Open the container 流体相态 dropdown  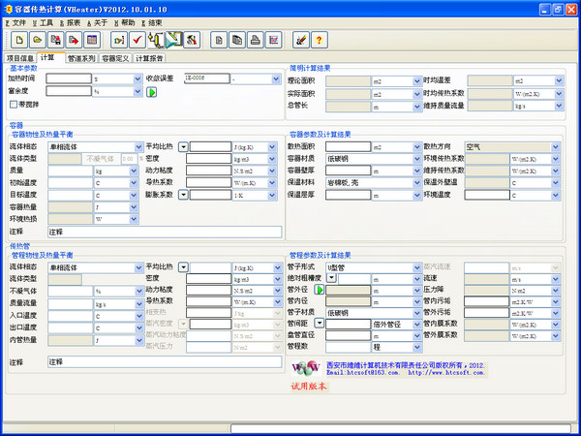pos(137,146)
